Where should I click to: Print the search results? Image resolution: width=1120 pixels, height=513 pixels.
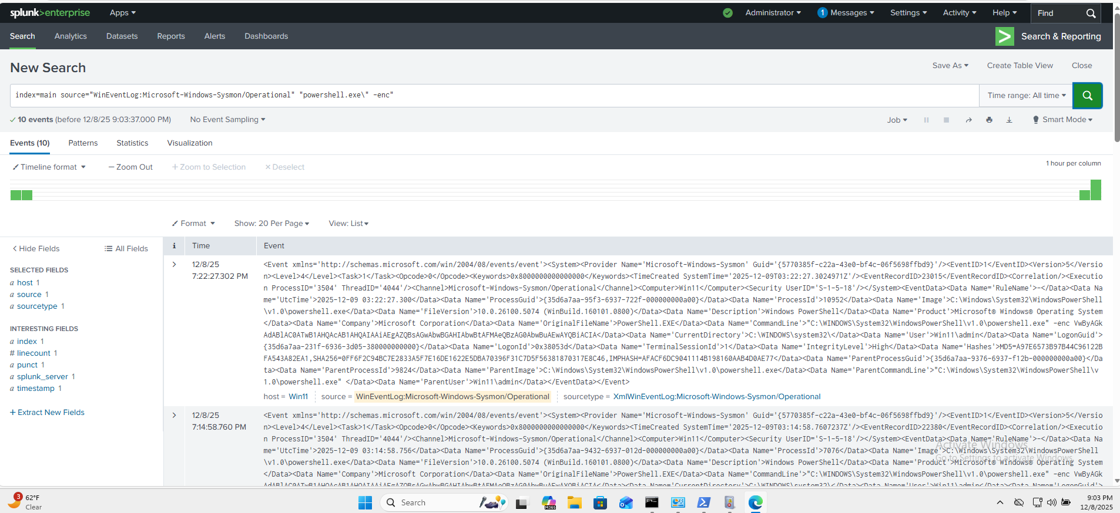989,120
